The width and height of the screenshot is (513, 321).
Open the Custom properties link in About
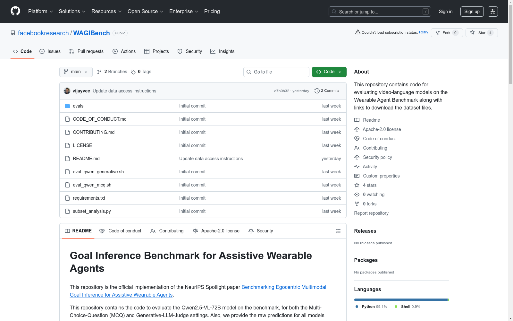[381, 176]
